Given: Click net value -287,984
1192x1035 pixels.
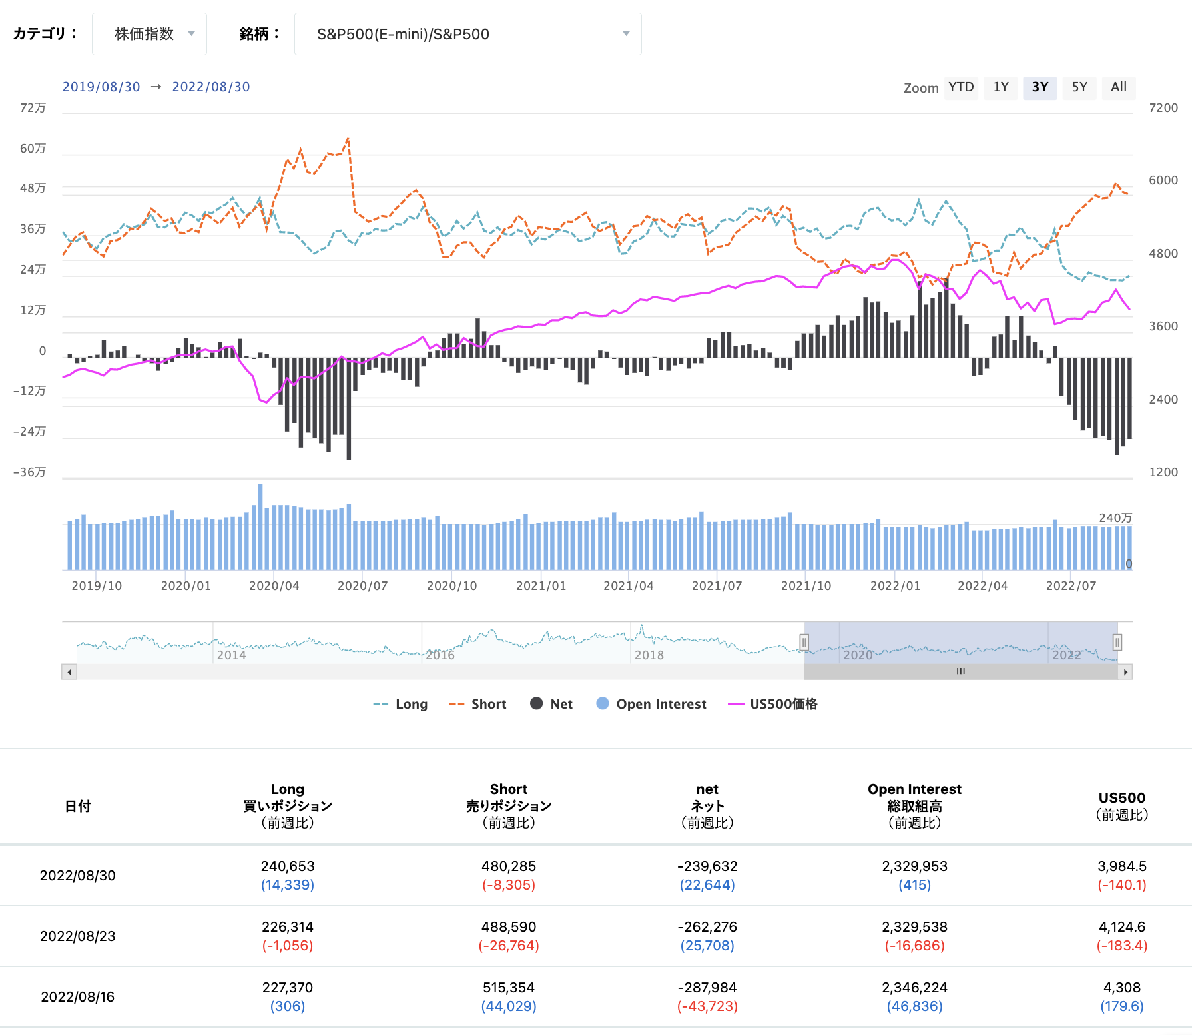Looking at the screenshot, I should [707, 988].
